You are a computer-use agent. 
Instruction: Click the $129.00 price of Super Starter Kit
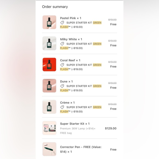[111, 128]
